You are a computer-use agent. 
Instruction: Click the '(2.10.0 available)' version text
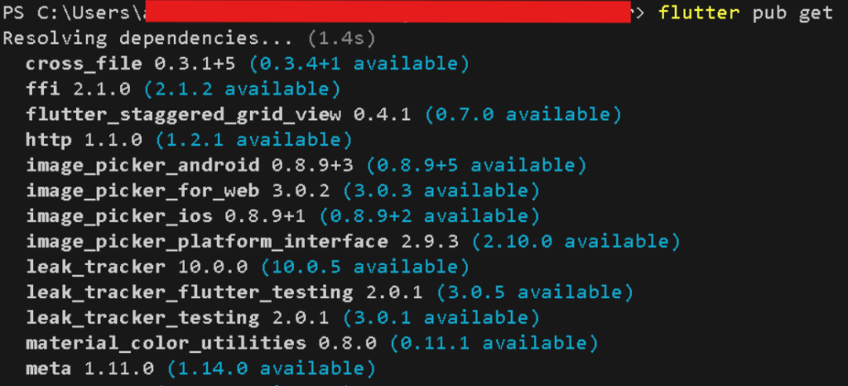[x=576, y=242]
